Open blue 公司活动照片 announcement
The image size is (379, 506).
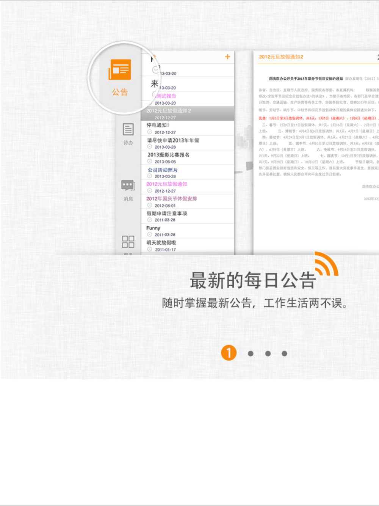coord(188,172)
